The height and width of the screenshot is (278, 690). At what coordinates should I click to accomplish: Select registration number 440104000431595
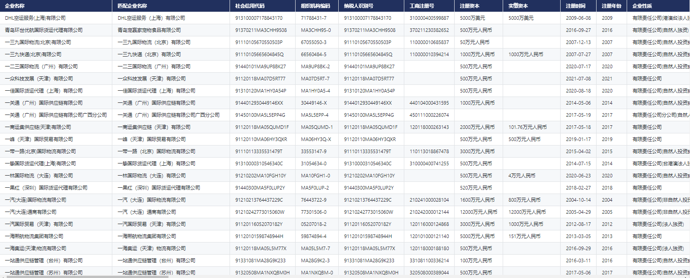coord(429,103)
